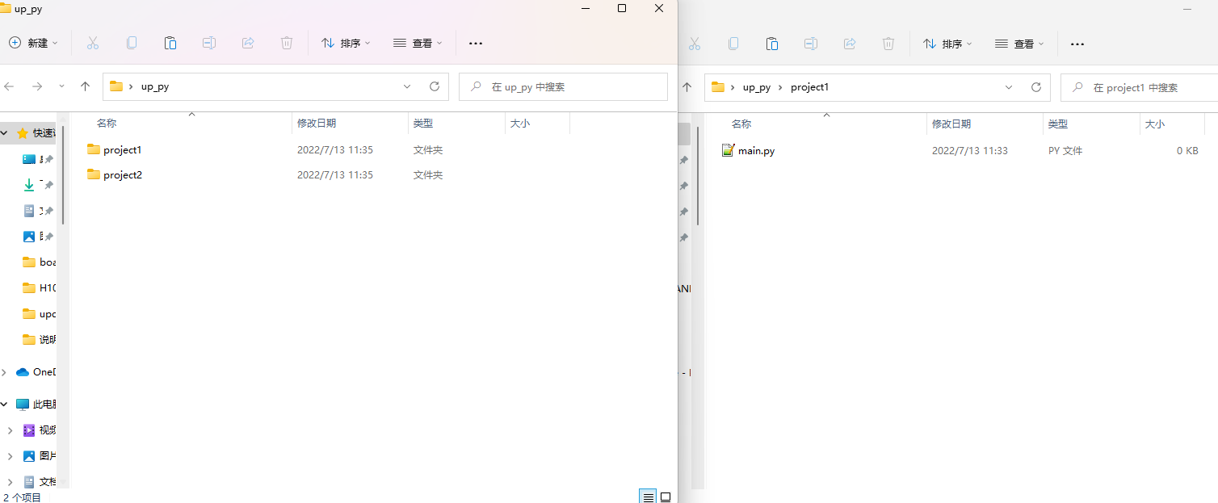The width and height of the screenshot is (1218, 503).
Task: Click the Delete trash icon in project1 window
Action: (888, 44)
